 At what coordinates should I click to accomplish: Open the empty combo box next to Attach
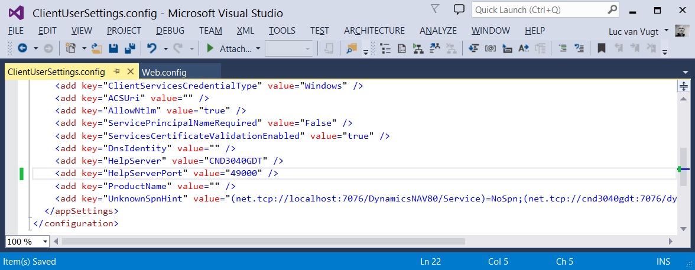point(288,48)
